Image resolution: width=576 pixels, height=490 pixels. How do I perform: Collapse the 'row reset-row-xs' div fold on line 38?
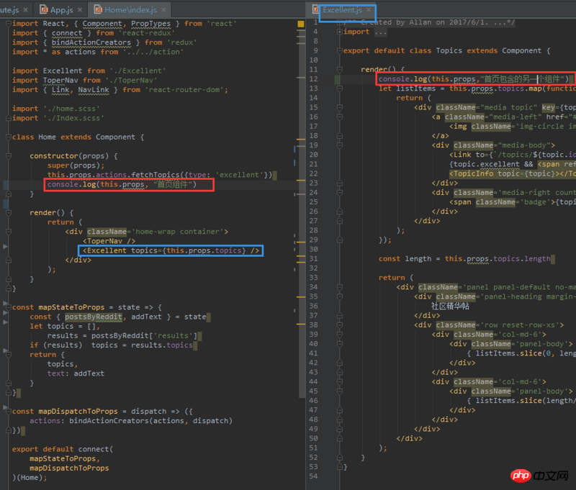(x=339, y=325)
